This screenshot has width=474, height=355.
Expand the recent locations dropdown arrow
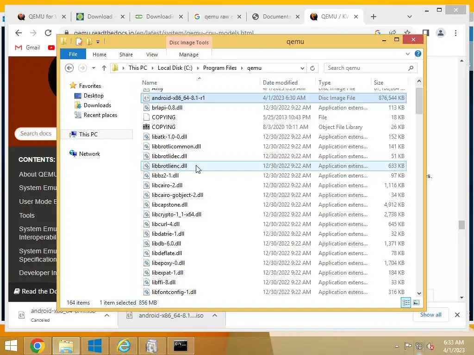click(94, 68)
